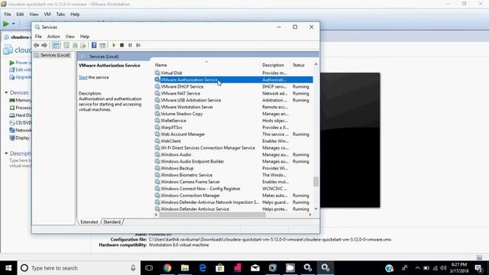Select the Windows Backup row
Viewport: 489px width, 275px height.
tap(233, 168)
